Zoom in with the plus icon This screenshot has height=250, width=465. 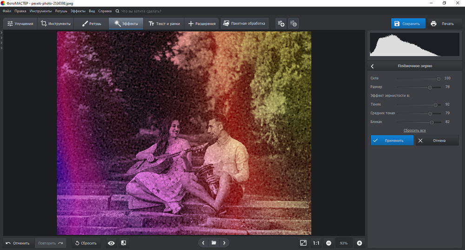tap(359, 243)
